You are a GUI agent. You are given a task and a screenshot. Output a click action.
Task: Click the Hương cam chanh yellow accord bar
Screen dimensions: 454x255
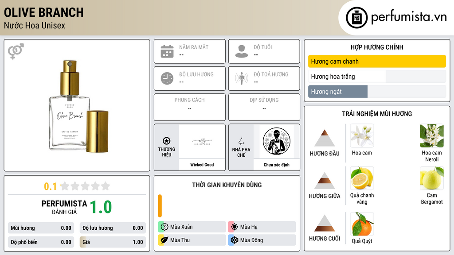(377, 61)
